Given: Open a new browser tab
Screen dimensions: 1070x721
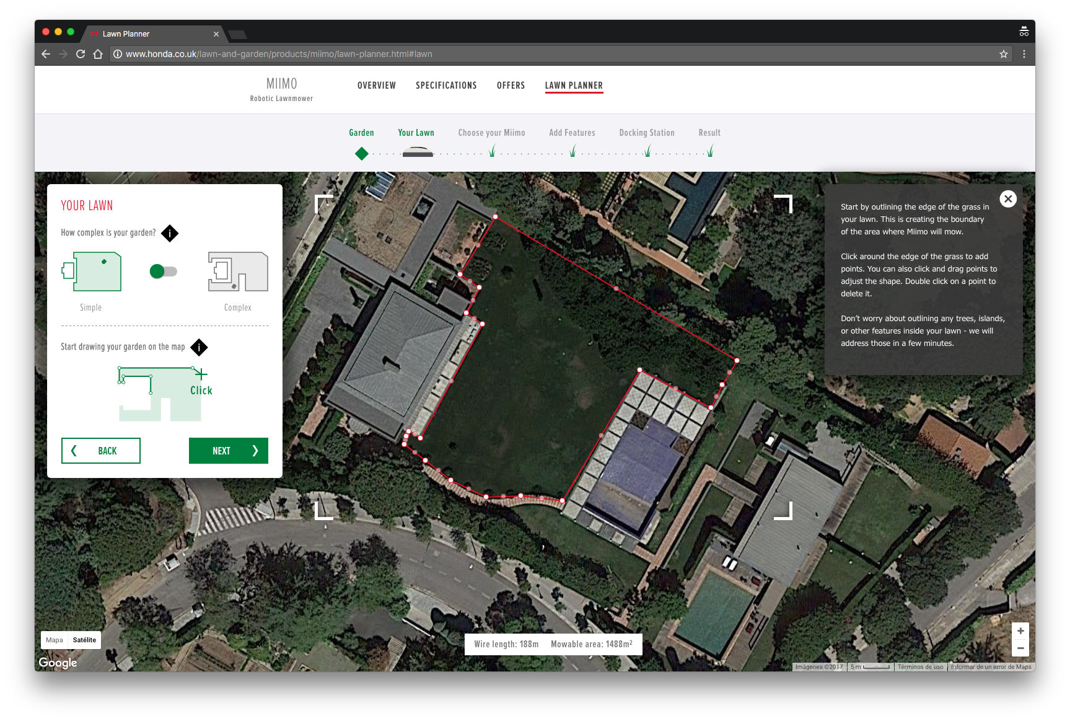Looking at the screenshot, I should point(238,34).
